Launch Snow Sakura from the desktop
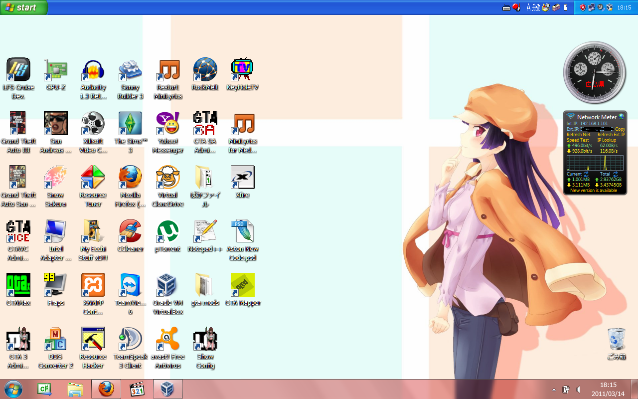Viewport: 638px width, 399px height. 56,186
